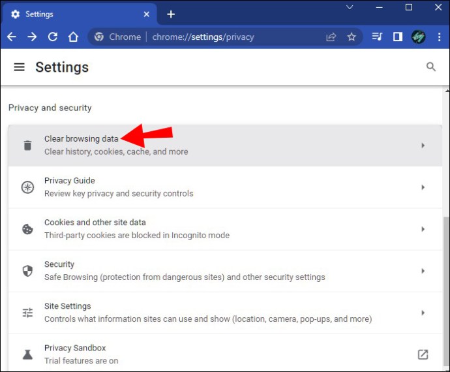Open Clear browsing data
The width and height of the screenshot is (450, 372).
pyautogui.click(x=225, y=146)
